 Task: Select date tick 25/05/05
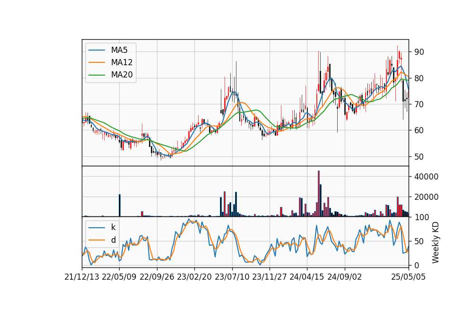click(x=409, y=277)
